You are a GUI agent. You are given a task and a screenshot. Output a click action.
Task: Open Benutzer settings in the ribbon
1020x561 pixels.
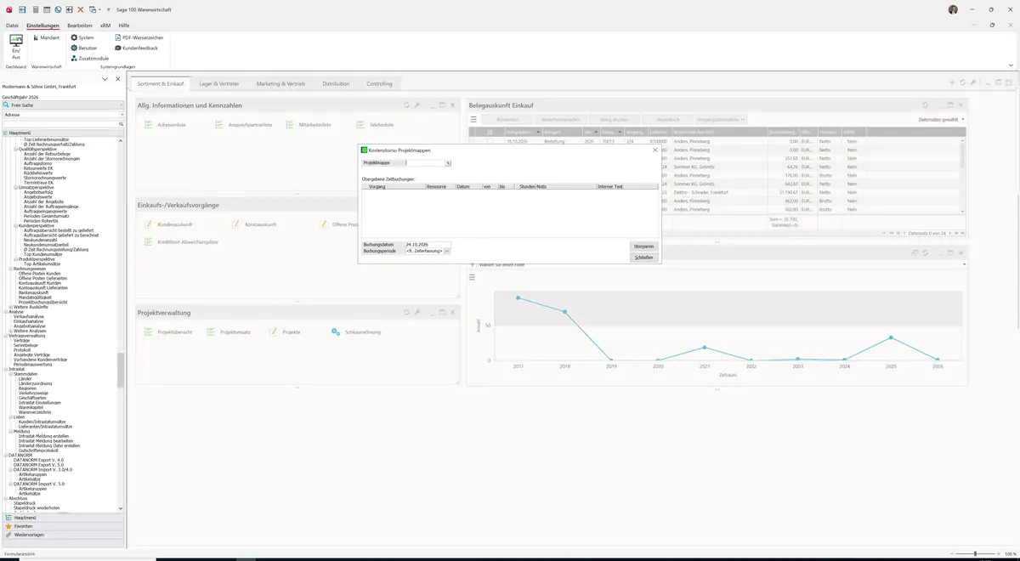point(84,48)
